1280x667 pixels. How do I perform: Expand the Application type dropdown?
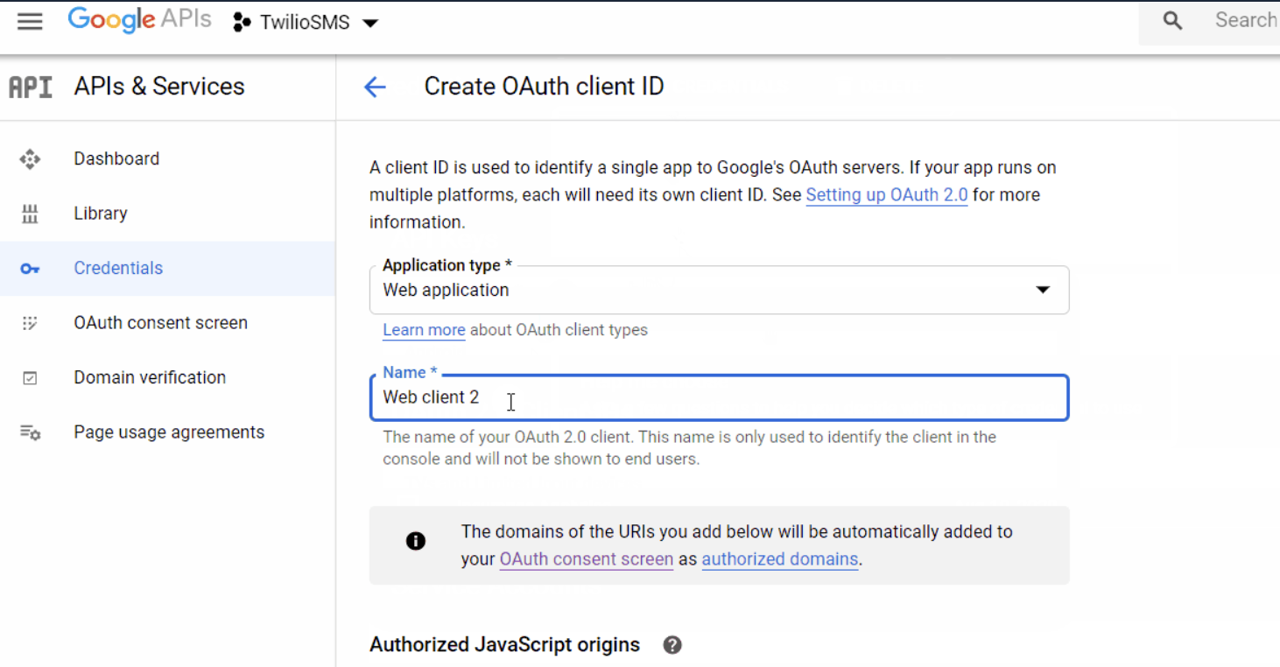(718, 290)
